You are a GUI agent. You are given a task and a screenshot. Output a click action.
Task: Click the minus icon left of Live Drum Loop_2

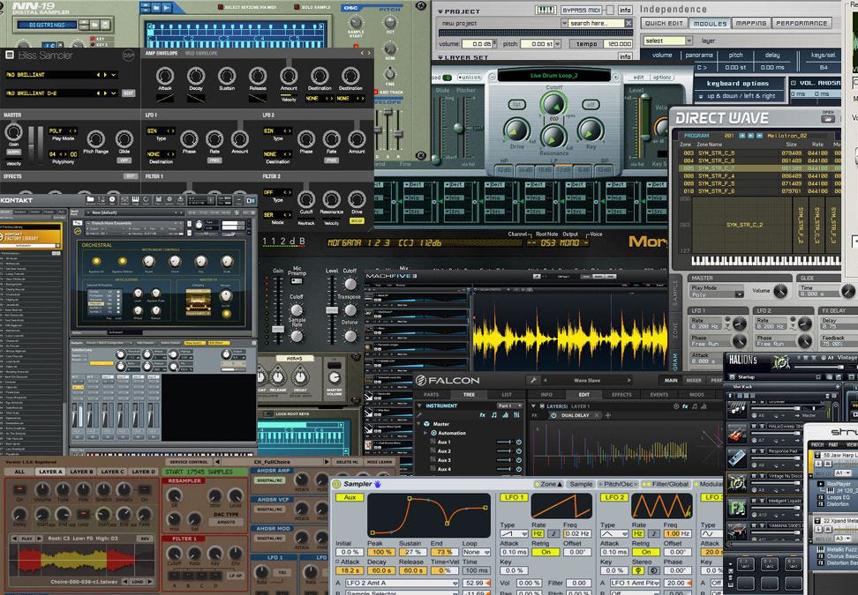click(x=492, y=77)
